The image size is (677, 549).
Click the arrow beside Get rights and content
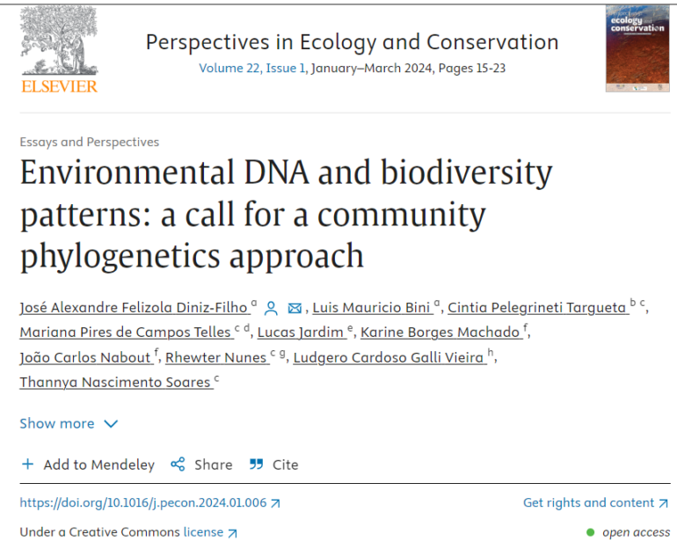click(x=662, y=503)
